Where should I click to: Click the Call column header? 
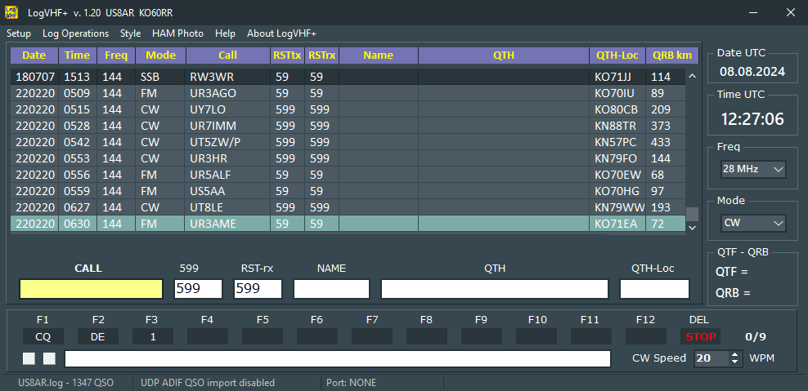(228, 56)
